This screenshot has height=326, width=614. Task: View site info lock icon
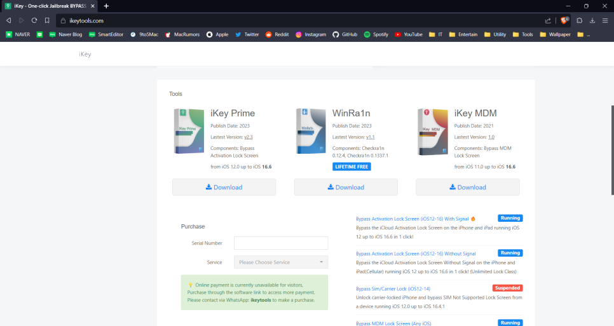[x=63, y=21]
